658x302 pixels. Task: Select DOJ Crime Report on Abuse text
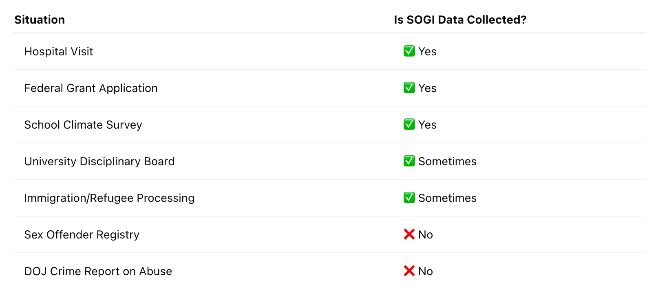point(98,271)
